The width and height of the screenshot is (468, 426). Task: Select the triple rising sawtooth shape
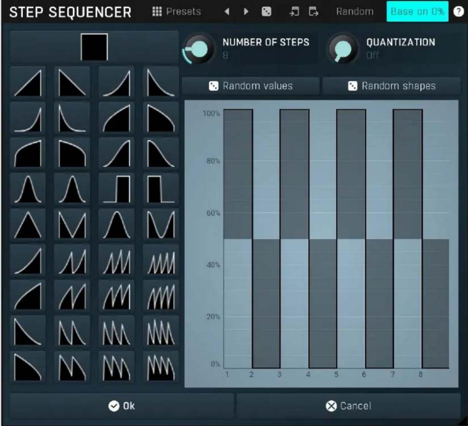point(117,260)
